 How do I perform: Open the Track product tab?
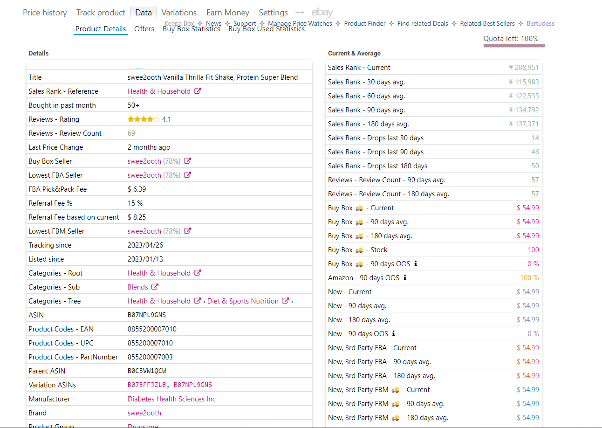tap(101, 13)
